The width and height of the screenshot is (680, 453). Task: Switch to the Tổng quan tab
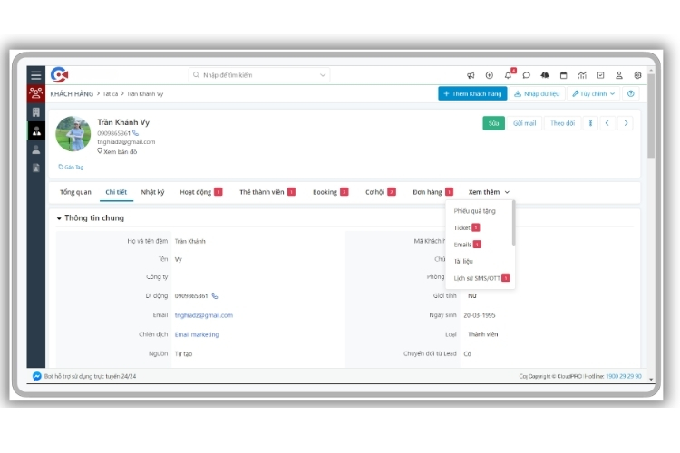pyautogui.click(x=75, y=192)
